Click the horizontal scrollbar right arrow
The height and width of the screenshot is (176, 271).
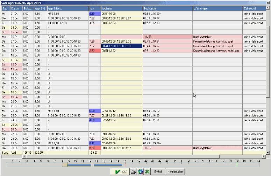point(264,156)
